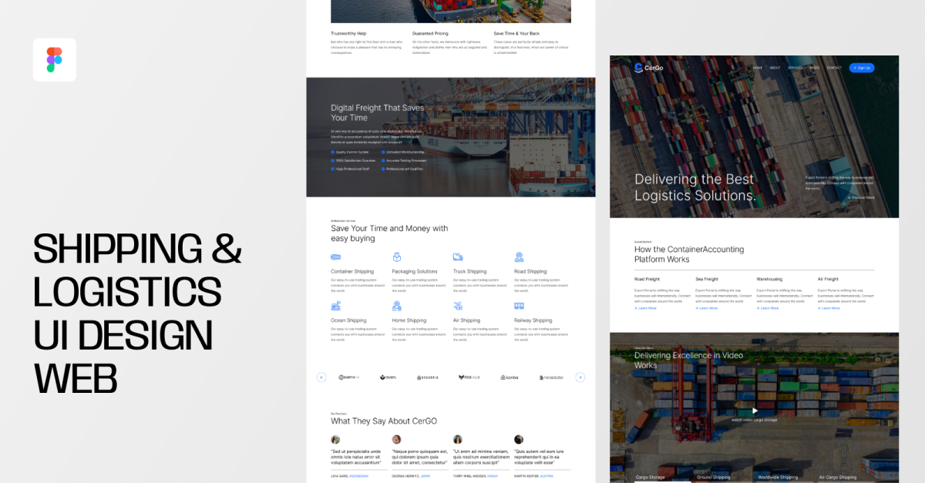
Task: Click the Air Shipping plane icon
Action: (x=458, y=306)
